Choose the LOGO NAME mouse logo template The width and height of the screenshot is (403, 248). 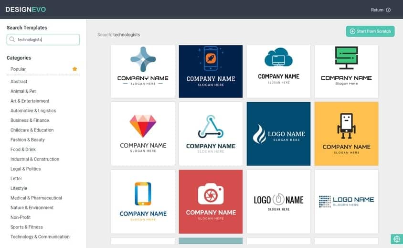(x=278, y=202)
